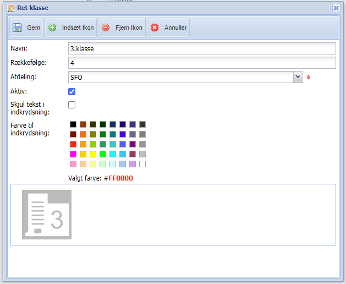Select the bright red color swatch
Viewport: 346px width, 284px height.
[73, 144]
